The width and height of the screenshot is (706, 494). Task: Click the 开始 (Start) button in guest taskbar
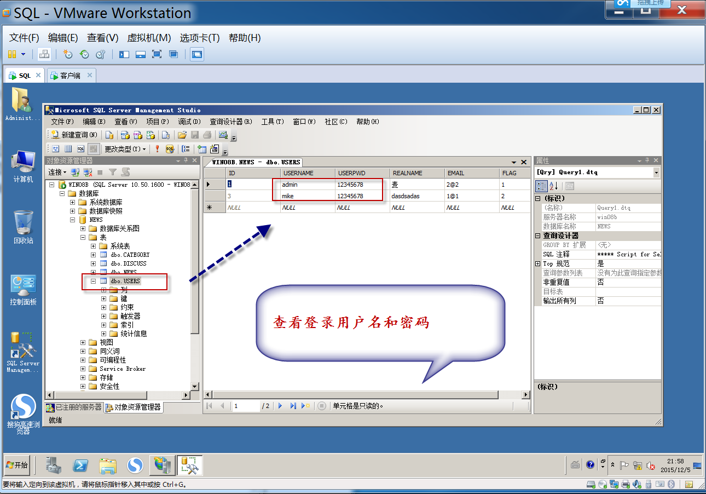tap(17, 466)
